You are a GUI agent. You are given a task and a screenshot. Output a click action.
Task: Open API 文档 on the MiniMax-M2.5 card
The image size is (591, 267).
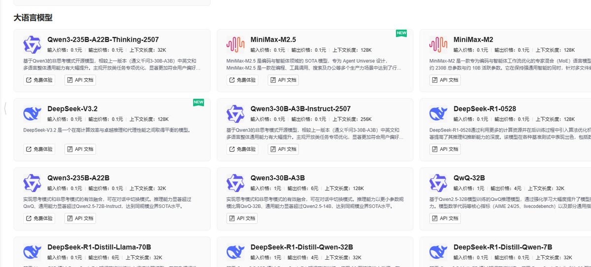(x=284, y=80)
